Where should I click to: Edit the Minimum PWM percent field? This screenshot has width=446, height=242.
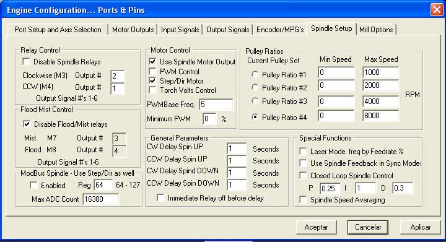tap(209, 118)
